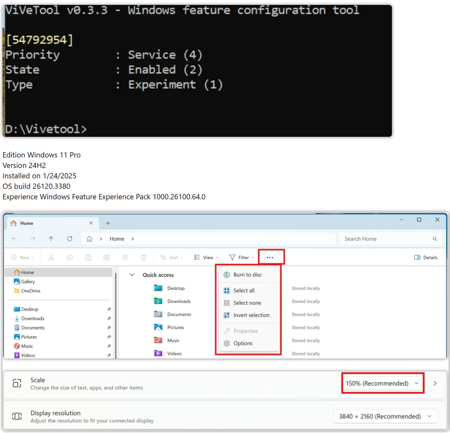Click chevron after Home in address bar

point(132,239)
